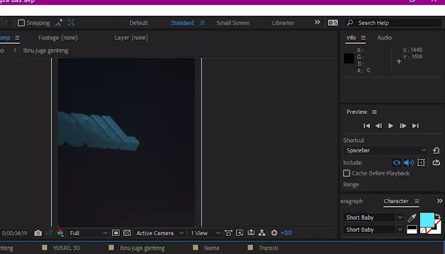Open the Spacebar shortcut dropdown
This screenshot has width=445, height=254.
(385, 150)
